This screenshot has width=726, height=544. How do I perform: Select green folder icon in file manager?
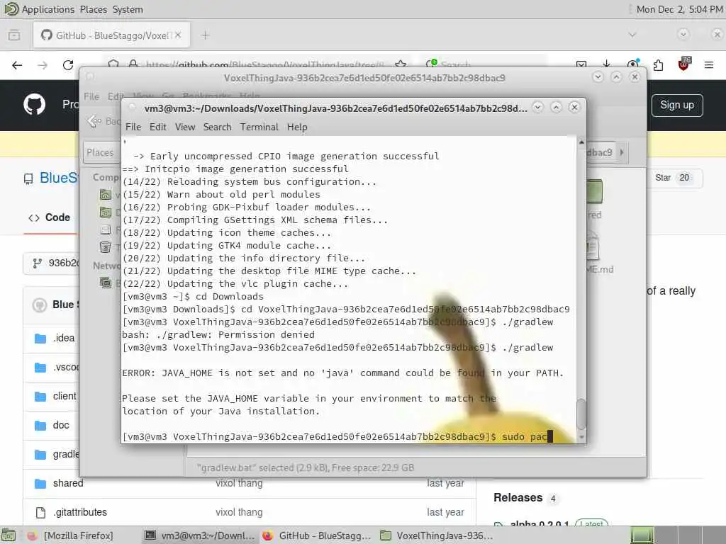coord(595,191)
